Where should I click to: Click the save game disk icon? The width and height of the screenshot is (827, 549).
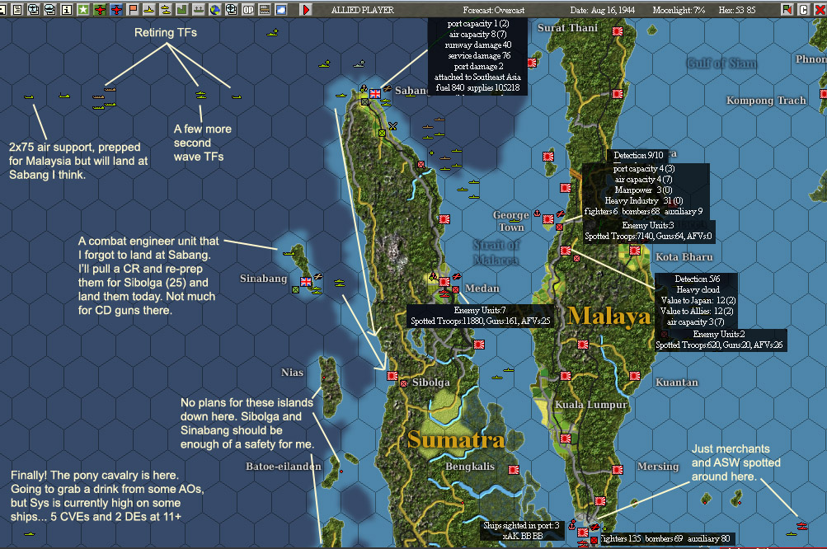point(3,8)
